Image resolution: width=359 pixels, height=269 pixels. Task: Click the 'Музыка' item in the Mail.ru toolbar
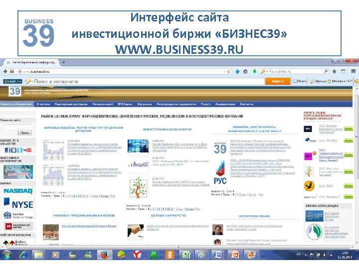tap(318, 81)
